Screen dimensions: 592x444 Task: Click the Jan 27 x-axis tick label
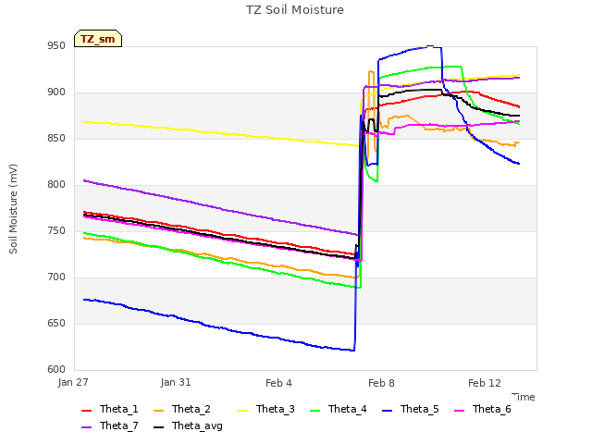click(x=73, y=382)
